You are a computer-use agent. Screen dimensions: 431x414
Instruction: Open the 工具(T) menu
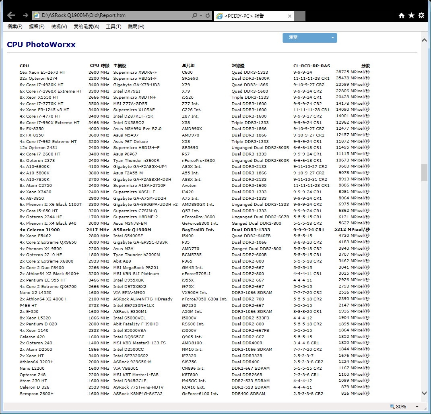pos(113,27)
